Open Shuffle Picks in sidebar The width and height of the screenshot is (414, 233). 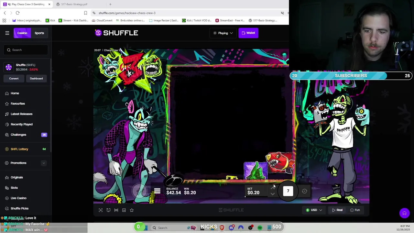tap(19, 208)
